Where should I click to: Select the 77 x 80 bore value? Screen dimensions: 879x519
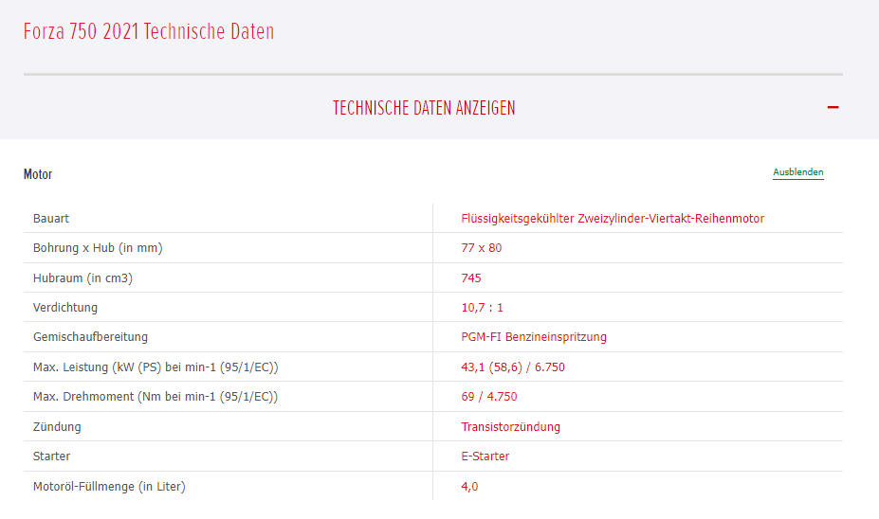click(482, 248)
